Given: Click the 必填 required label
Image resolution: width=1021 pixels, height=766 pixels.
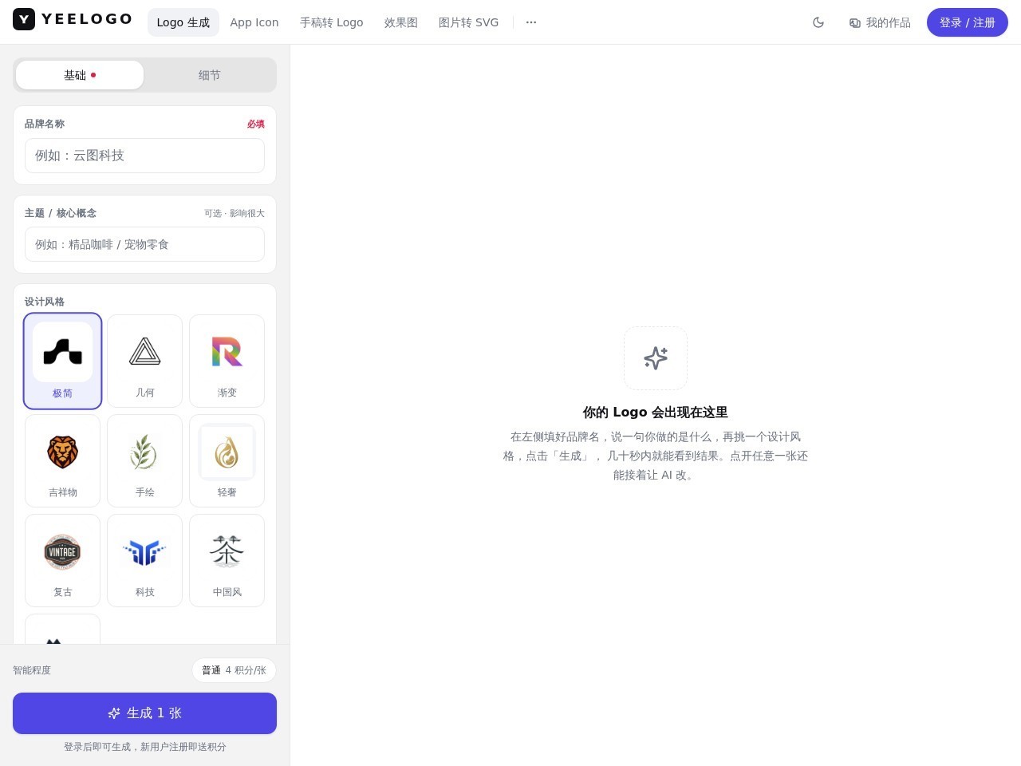Looking at the screenshot, I should tap(256, 124).
